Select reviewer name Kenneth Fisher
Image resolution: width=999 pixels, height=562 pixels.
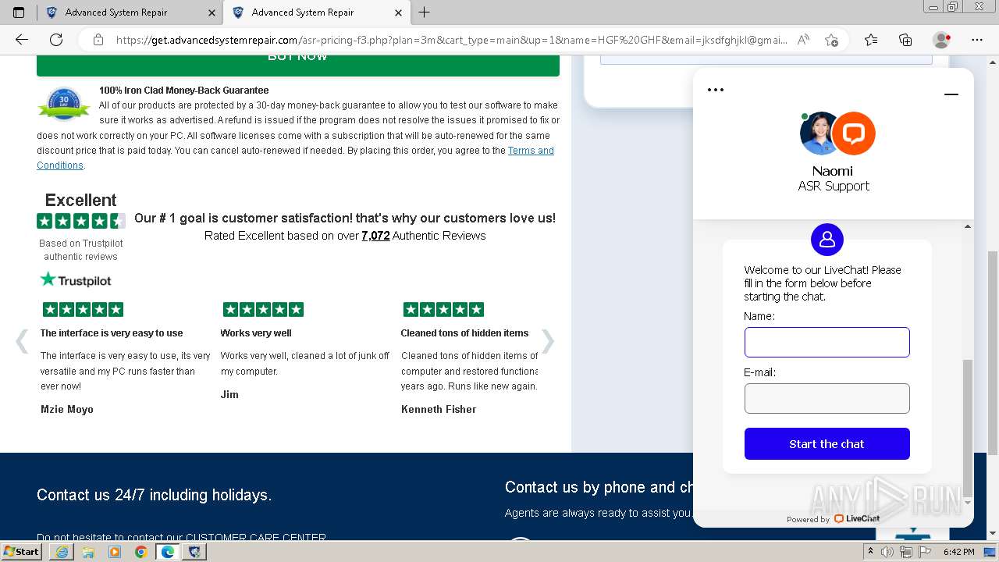(439, 409)
